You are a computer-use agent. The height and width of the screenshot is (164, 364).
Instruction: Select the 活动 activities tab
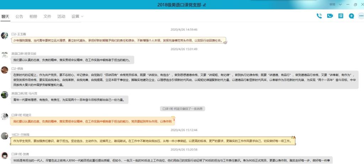coord(61,16)
